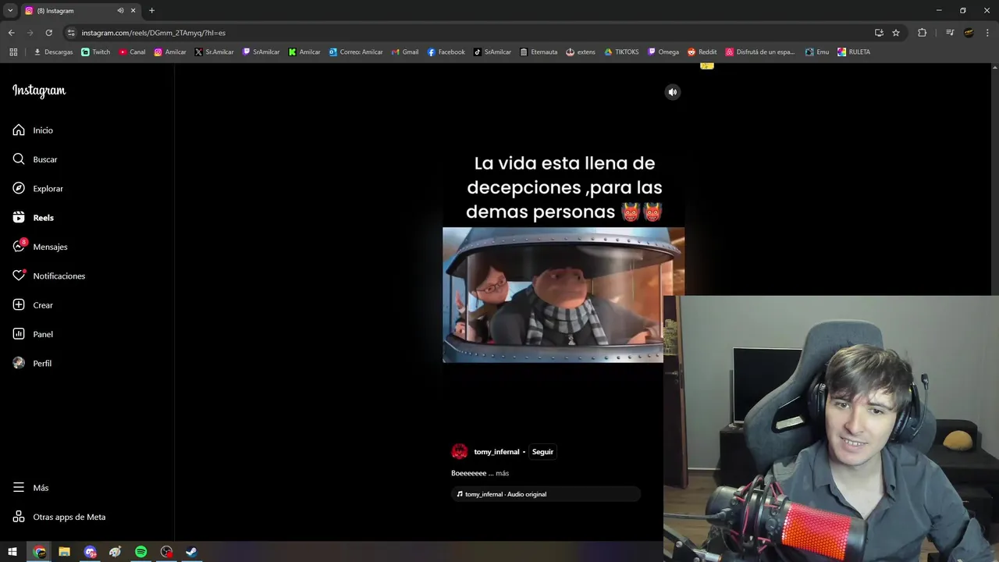This screenshot has width=999, height=562.
Task: Open Disfrutá de un espa... bookmark
Action: (760, 52)
